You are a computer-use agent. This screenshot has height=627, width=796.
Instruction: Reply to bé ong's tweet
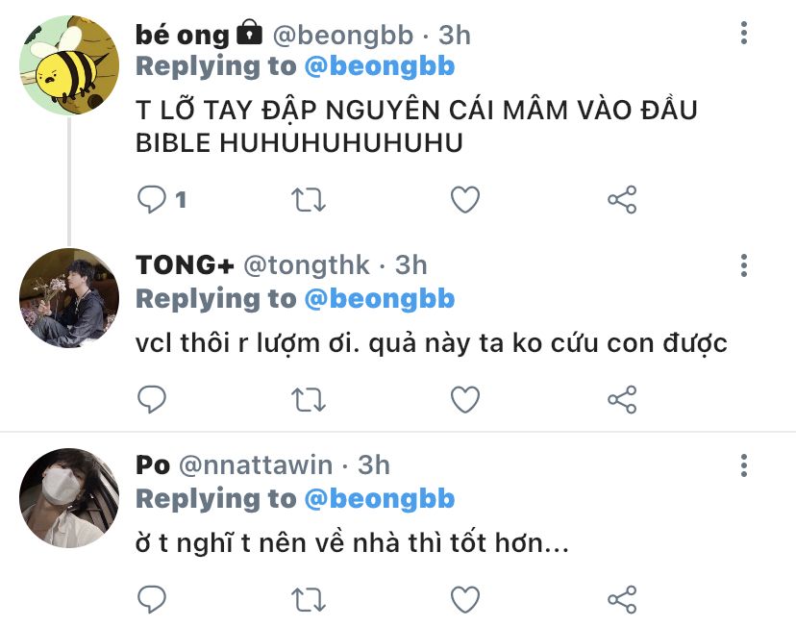coord(152,199)
